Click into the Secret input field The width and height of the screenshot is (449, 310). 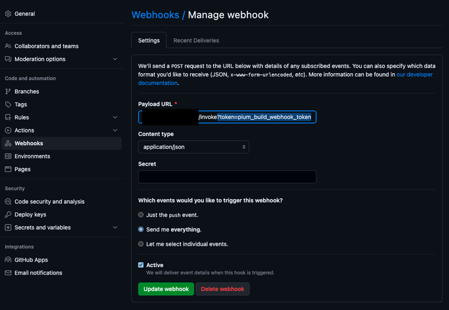click(227, 177)
